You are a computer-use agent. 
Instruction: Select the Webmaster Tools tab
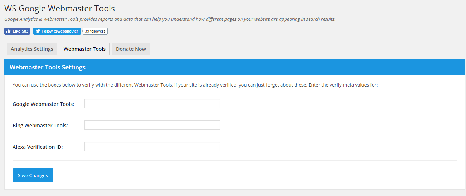[x=84, y=49]
